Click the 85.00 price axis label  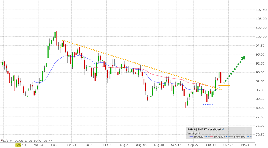click(261, 90)
